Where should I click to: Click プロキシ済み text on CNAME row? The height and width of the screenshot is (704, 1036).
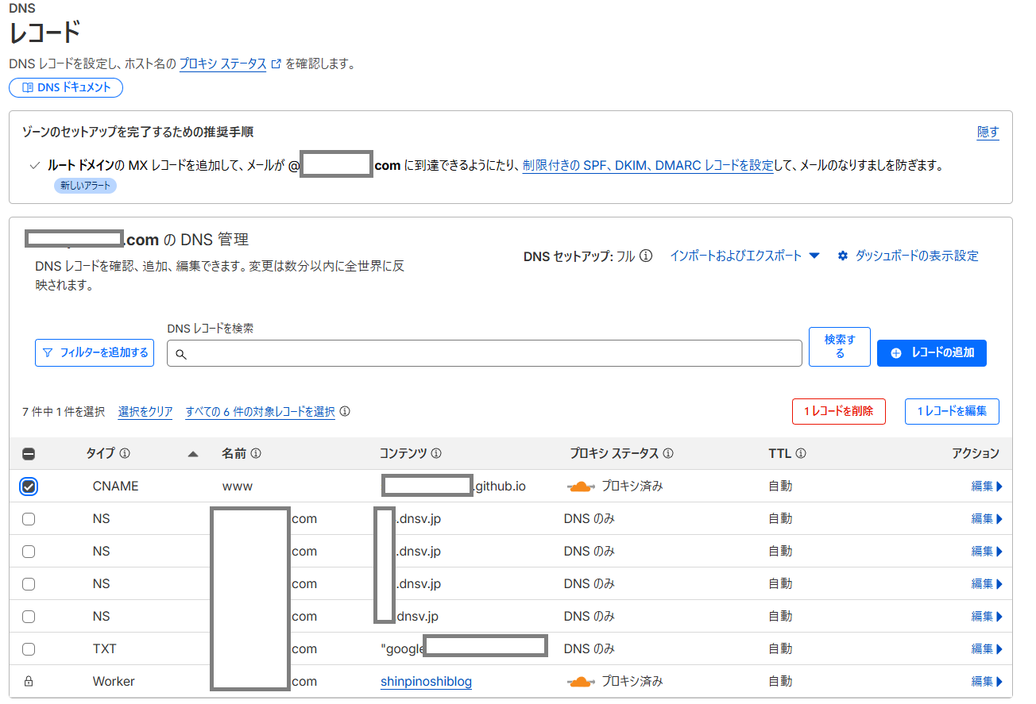pyautogui.click(x=632, y=487)
